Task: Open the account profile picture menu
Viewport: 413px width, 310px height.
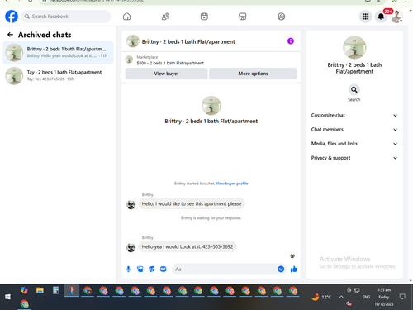Action: click(x=396, y=17)
